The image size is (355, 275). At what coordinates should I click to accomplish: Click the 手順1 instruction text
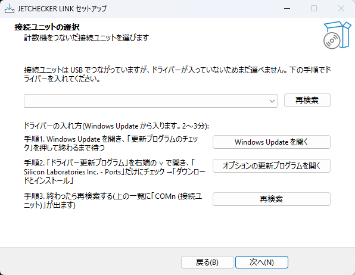(x=111, y=143)
